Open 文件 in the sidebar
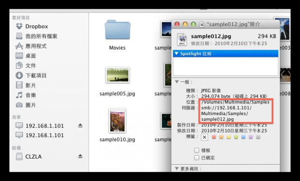The width and height of the screenshot is (300, 181). [x=26, y=65]
